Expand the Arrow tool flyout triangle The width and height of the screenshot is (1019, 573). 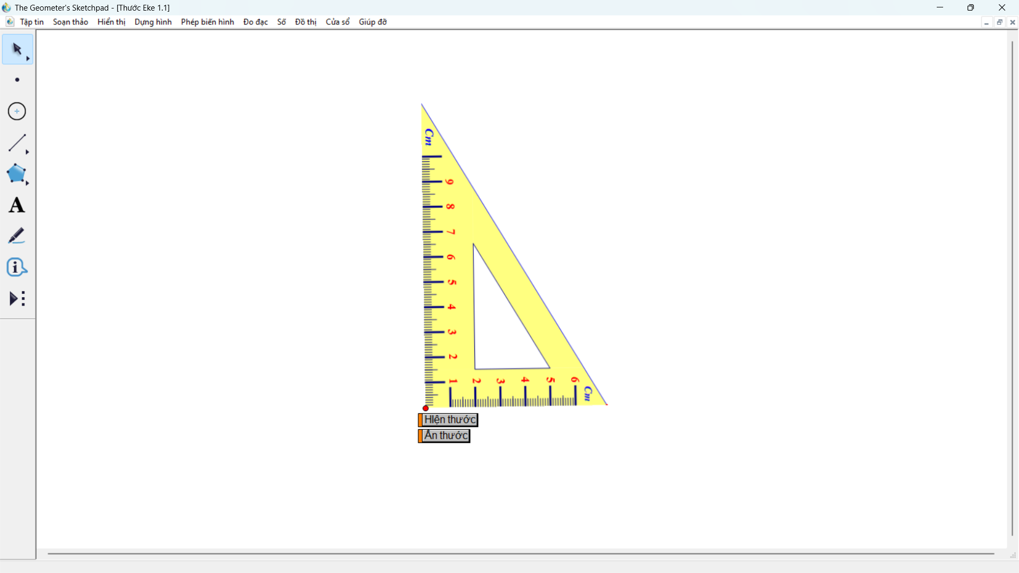pyautogui.click(x=28, y=59)
